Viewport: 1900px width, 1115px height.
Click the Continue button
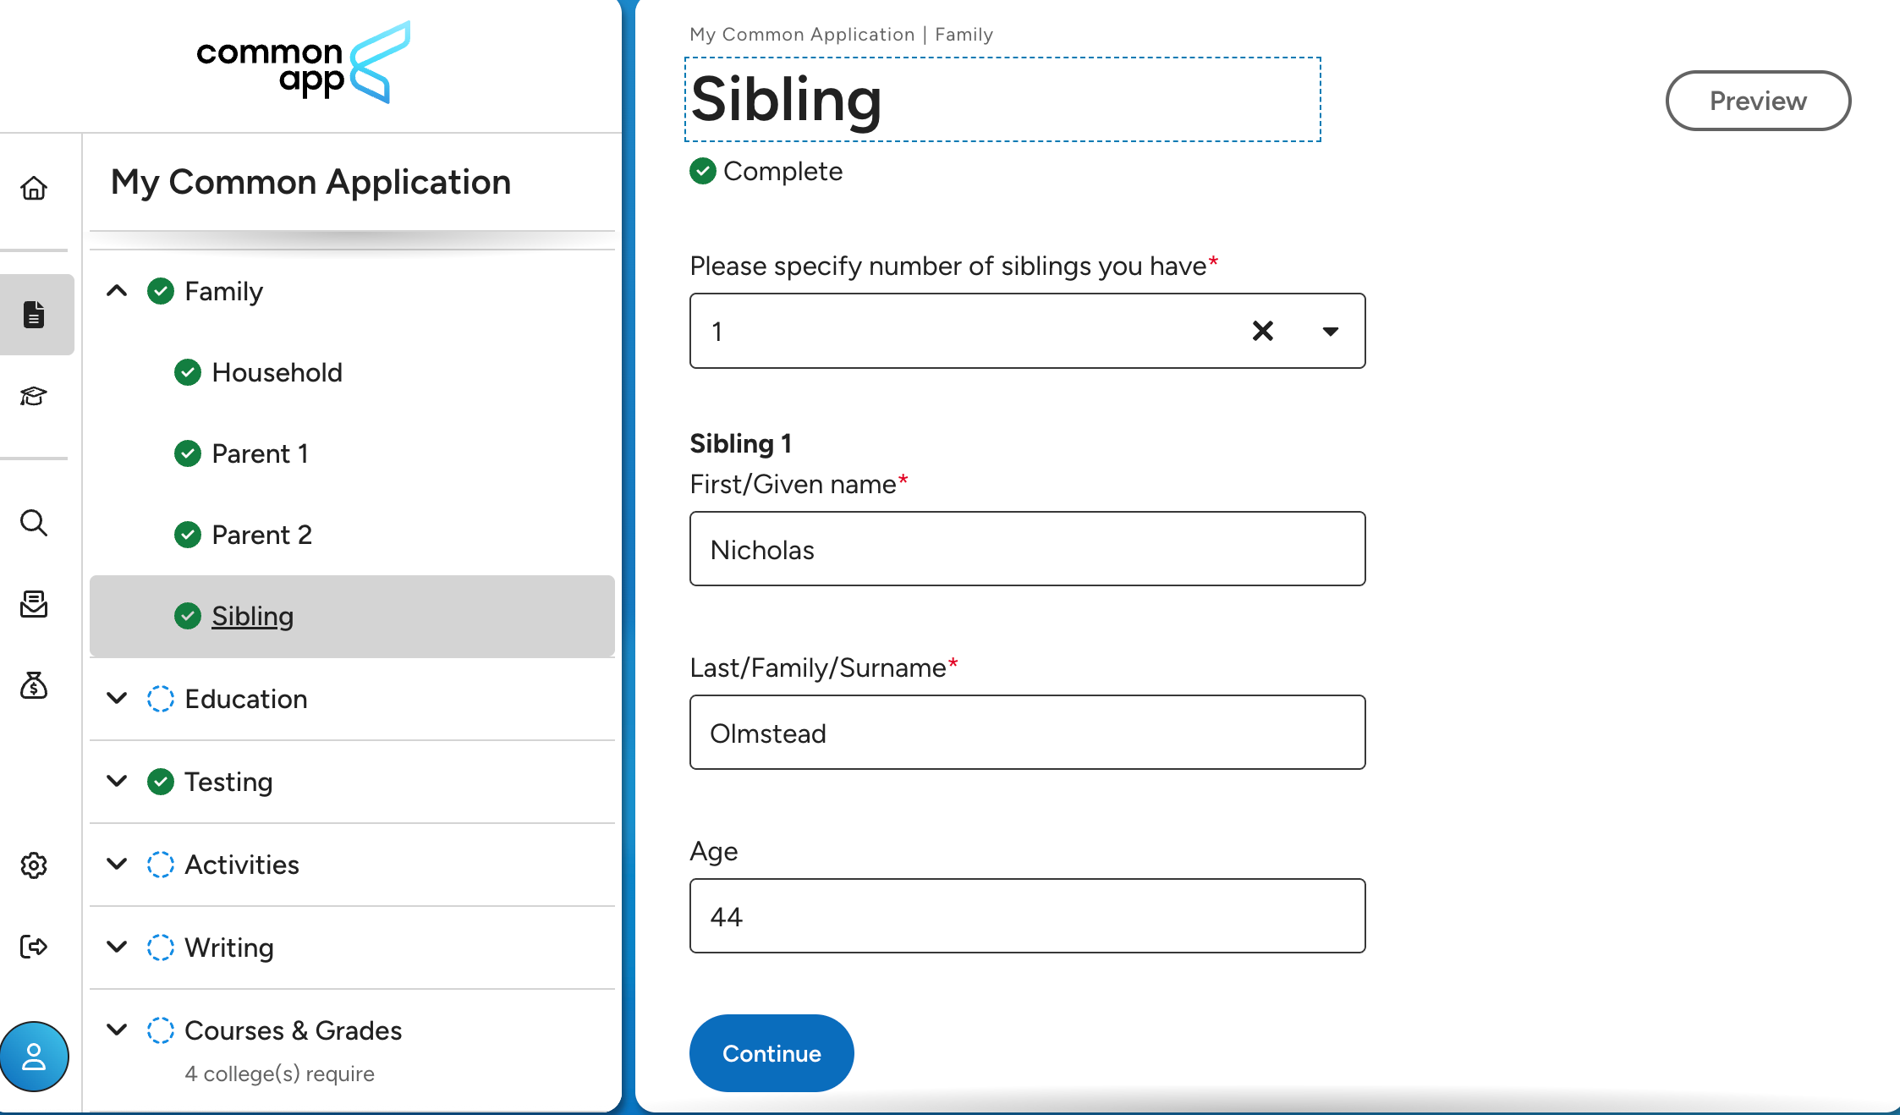click(x=771, y=1053)
